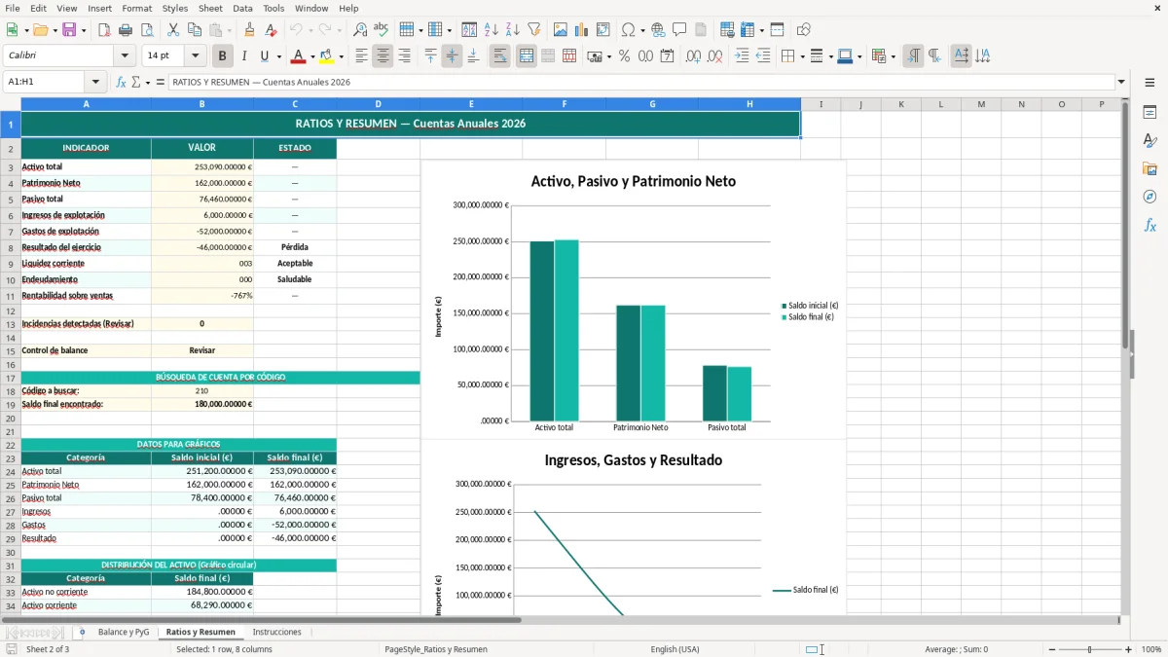
Task: Open the Borders dropdown arrow
Action: pyautogui.click(x=801, y=56)
